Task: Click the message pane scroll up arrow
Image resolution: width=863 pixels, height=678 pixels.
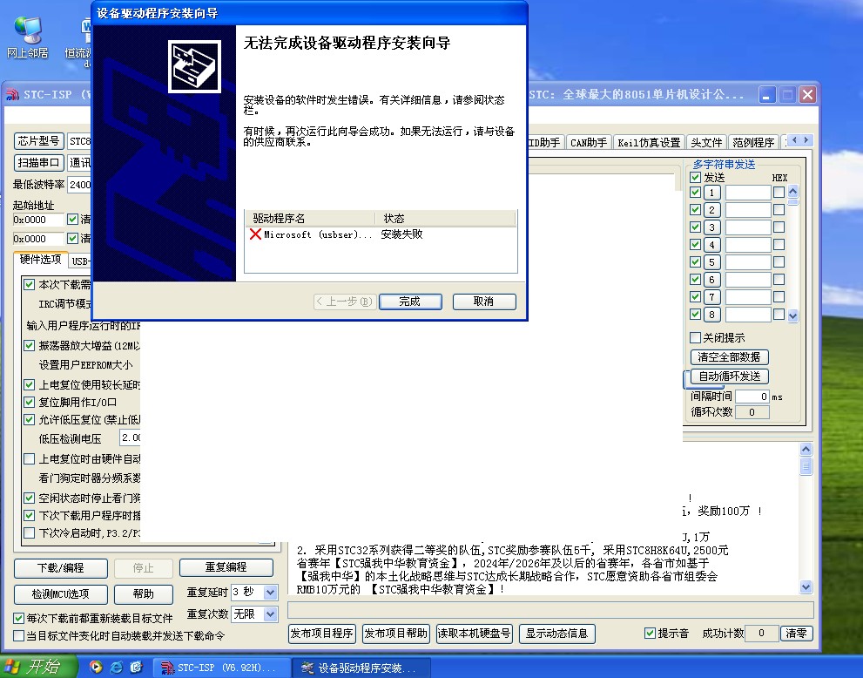Action: (x=806, y=450)
